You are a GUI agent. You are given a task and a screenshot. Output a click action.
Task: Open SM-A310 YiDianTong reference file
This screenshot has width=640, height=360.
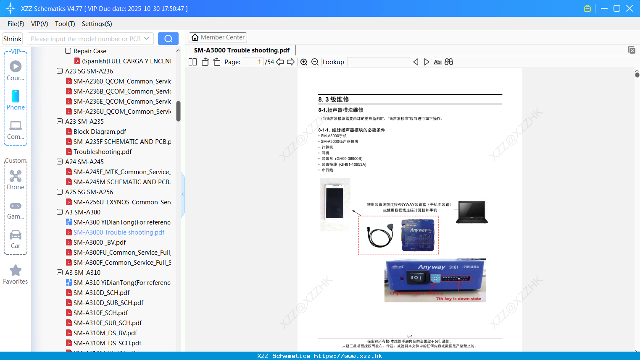(122, 282)
